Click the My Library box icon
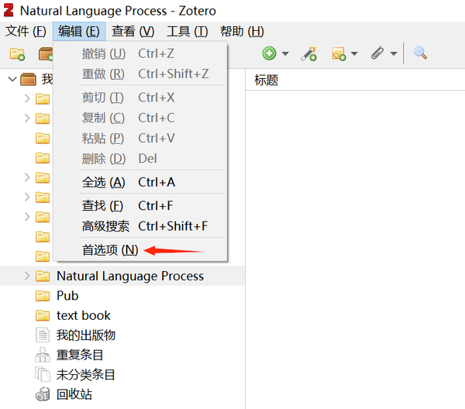 pyautogui.click(x=28, y=79)
